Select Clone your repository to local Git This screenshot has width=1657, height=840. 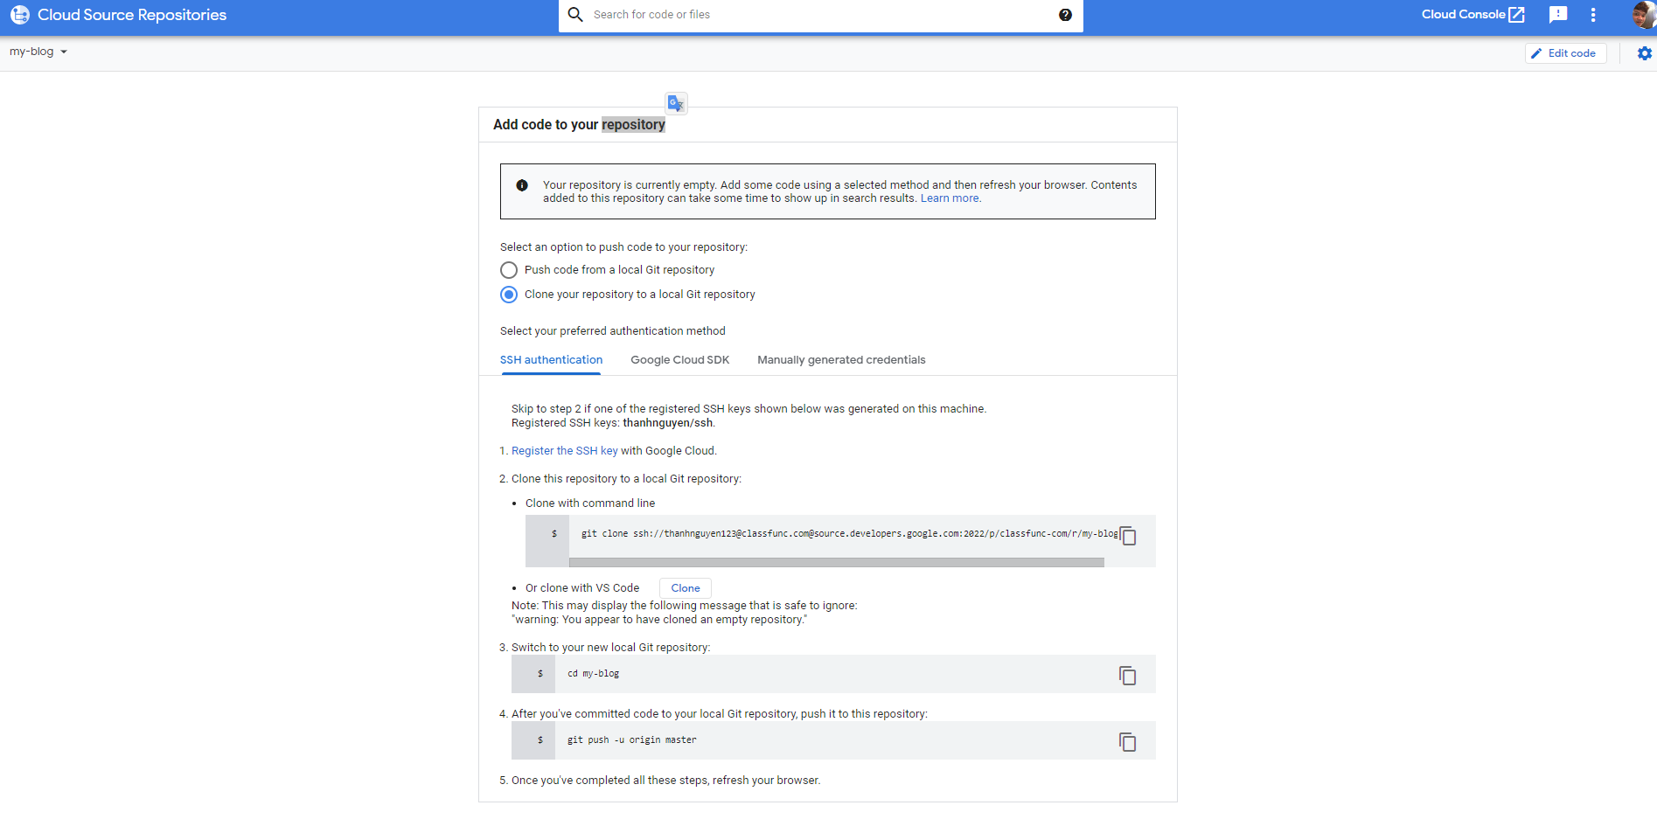[x=509, y=295]
